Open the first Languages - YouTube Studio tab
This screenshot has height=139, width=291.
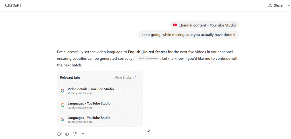[x=89, y=104]
